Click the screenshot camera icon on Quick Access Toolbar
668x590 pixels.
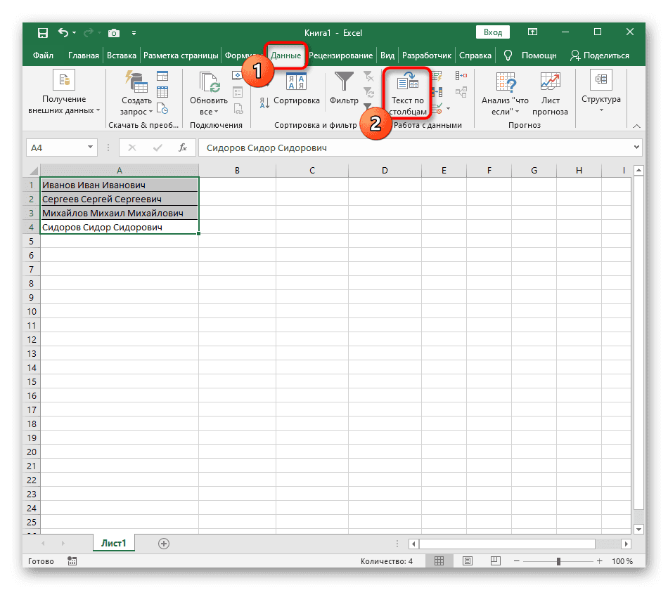(114, 32)
